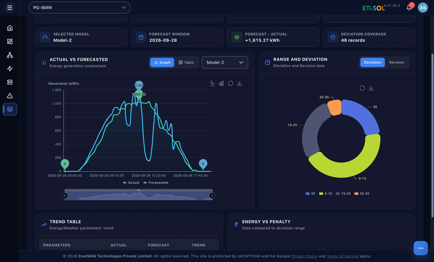The image size is (434, 262).
Task: Toggle the 15-25 legend item
Action: [343, 194]
